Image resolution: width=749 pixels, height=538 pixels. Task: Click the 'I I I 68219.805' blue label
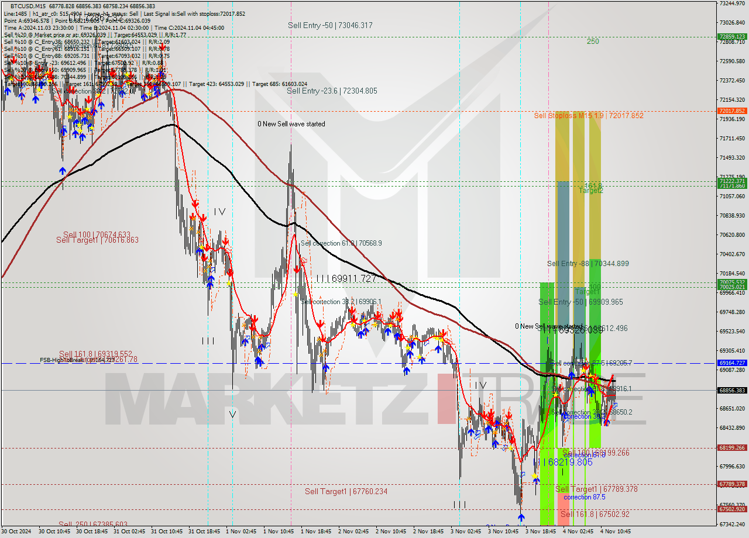point(563,462)
